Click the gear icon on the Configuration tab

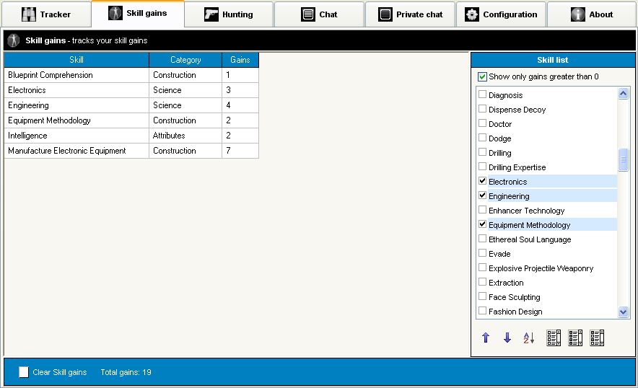coord(472,14)
